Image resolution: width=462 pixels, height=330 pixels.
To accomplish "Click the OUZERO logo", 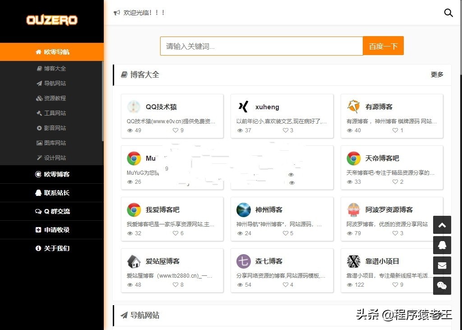I will click(52, 20).
